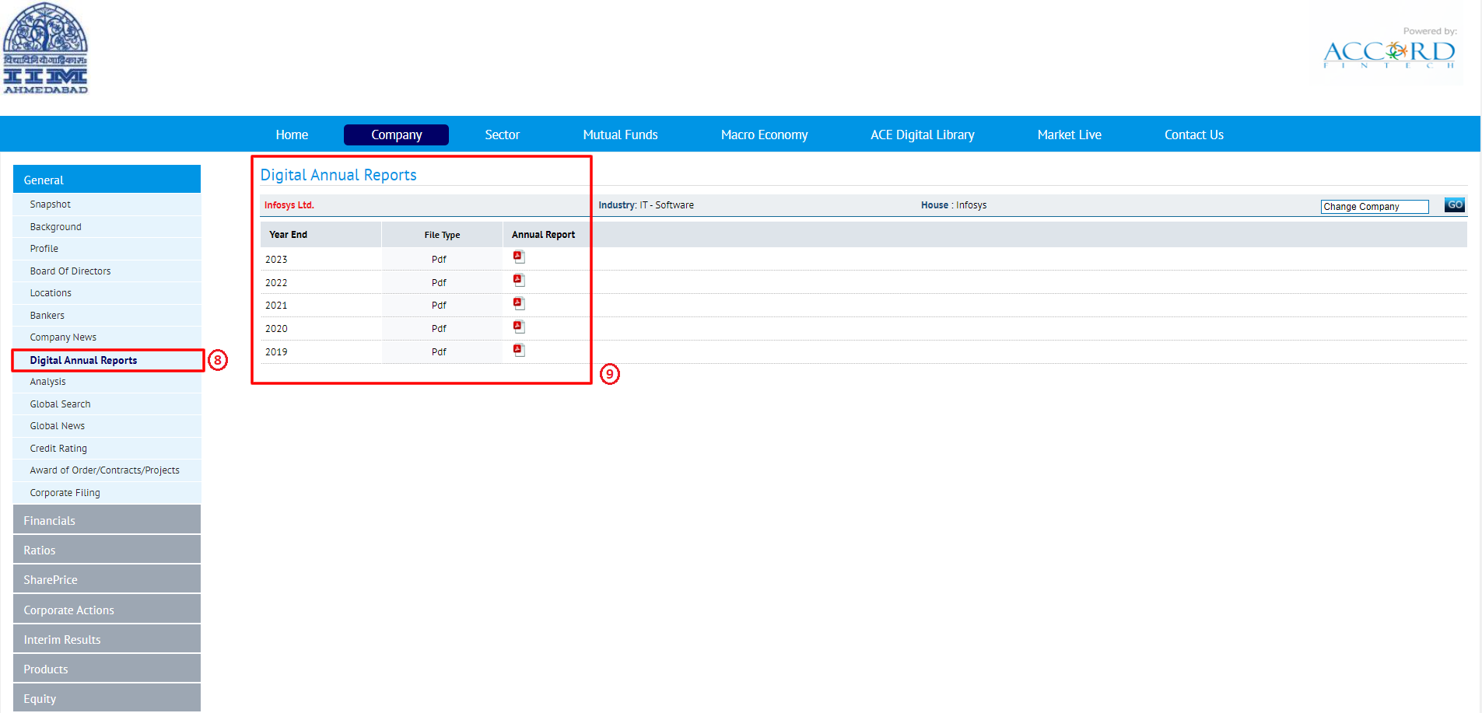Open the Credit Rating sidebar link

pyautogui.click(x=58, y=449)
